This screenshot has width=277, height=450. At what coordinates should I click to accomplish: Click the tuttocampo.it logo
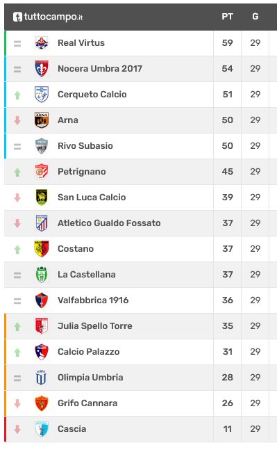point(48,17)
